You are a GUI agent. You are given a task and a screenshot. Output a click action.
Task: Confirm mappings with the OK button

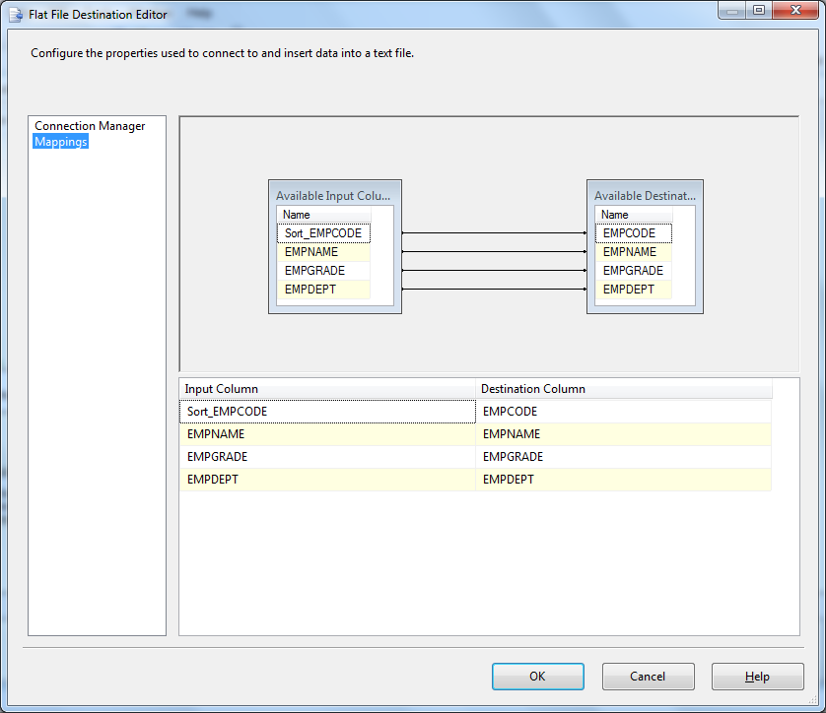[537, 677]
